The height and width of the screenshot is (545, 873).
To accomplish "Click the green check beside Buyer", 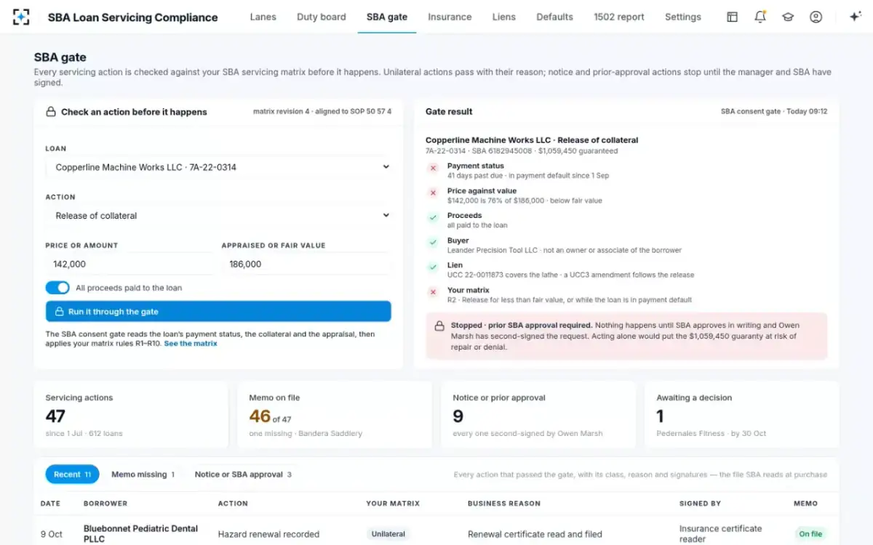I will point(433,242).
